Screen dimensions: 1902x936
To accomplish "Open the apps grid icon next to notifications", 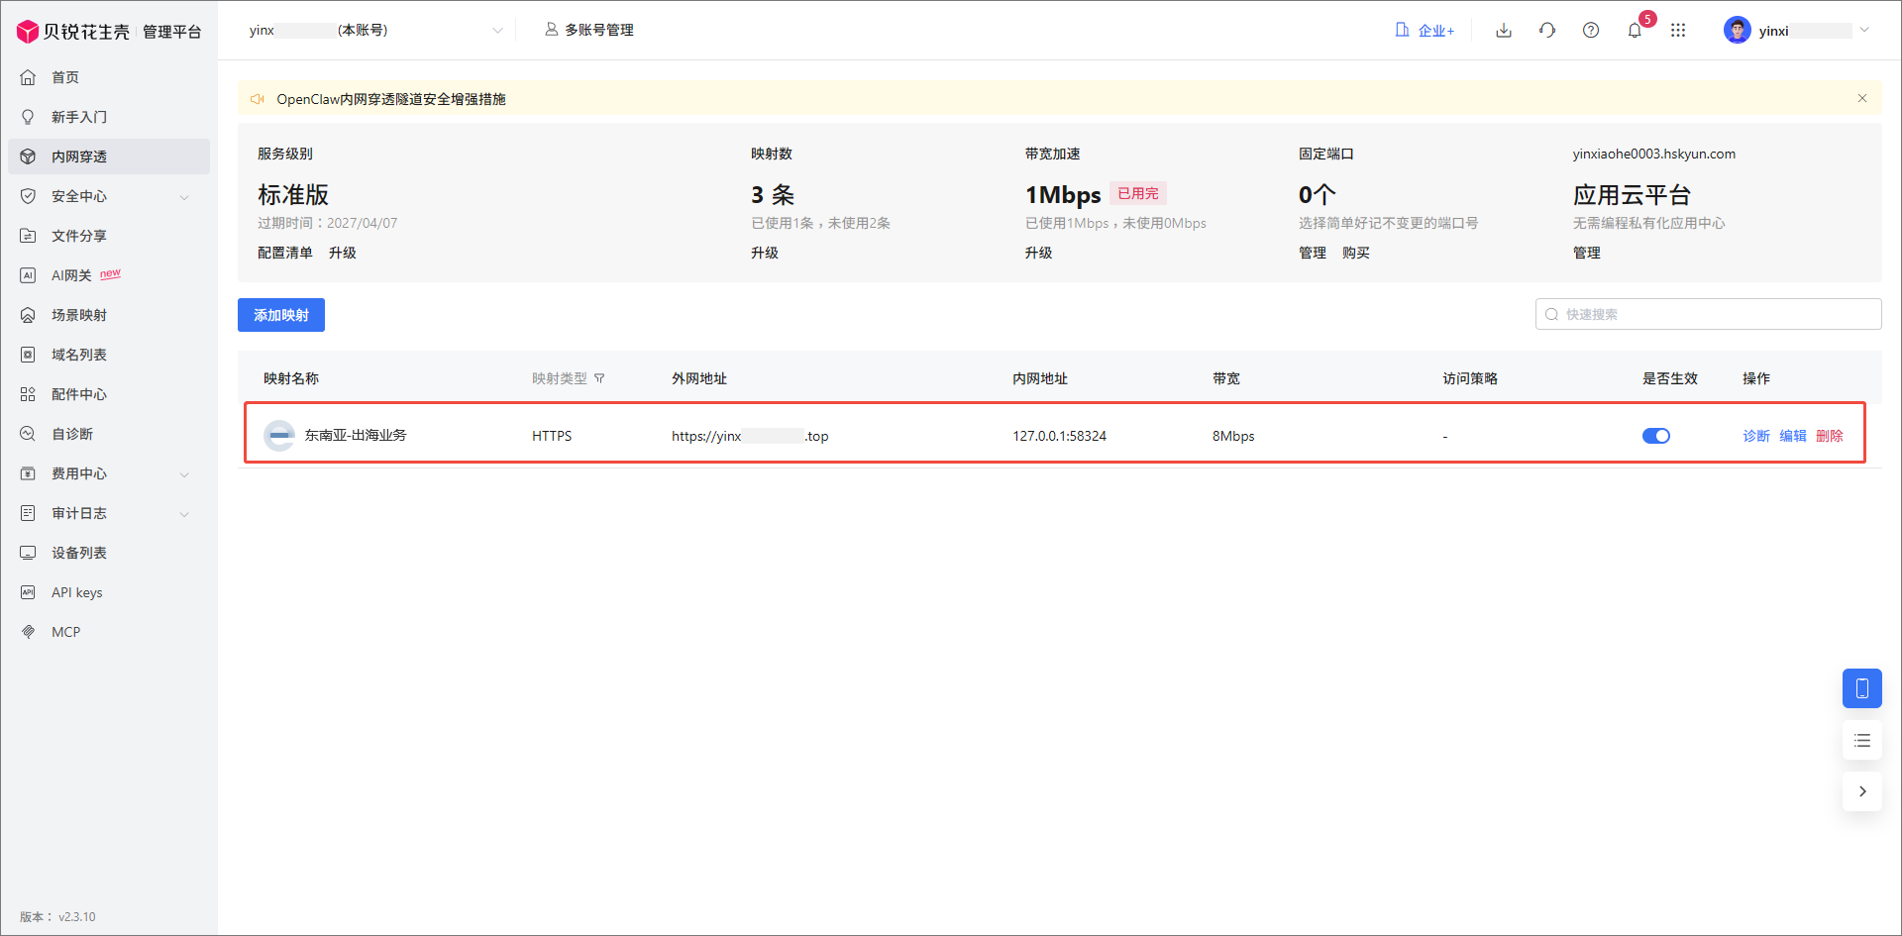I will tap(1679, 31).
